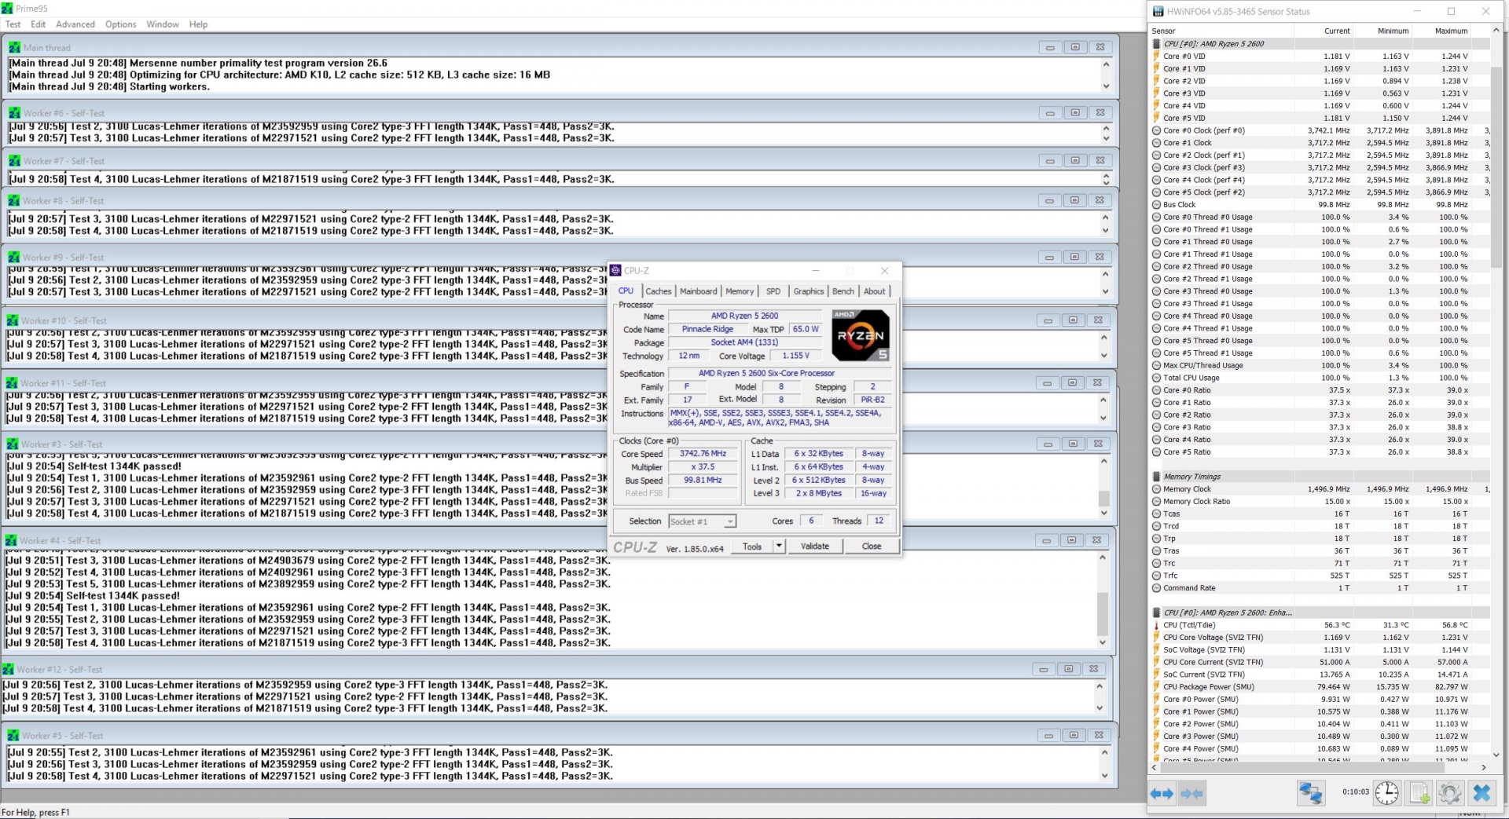The width and height of the screenshot is (1509, 819).
Task: Click the blue X close-sensors icon in HWiNFO
Action: click(x=1481, y=793)
